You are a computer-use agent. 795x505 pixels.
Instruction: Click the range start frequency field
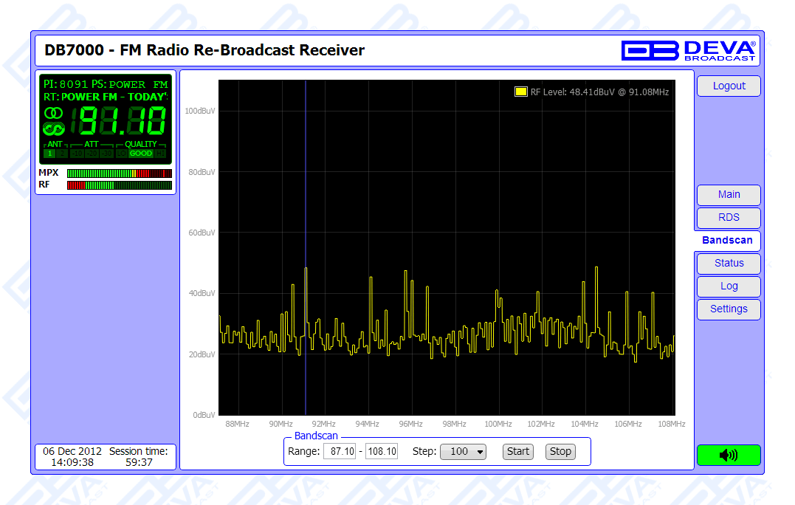pos(339,451)
